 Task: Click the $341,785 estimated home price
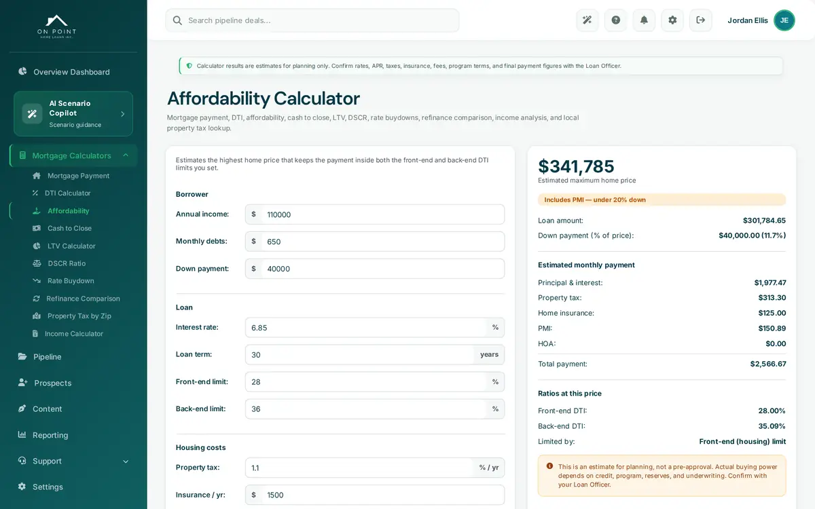pyautogui.click(x=576, y=166)
